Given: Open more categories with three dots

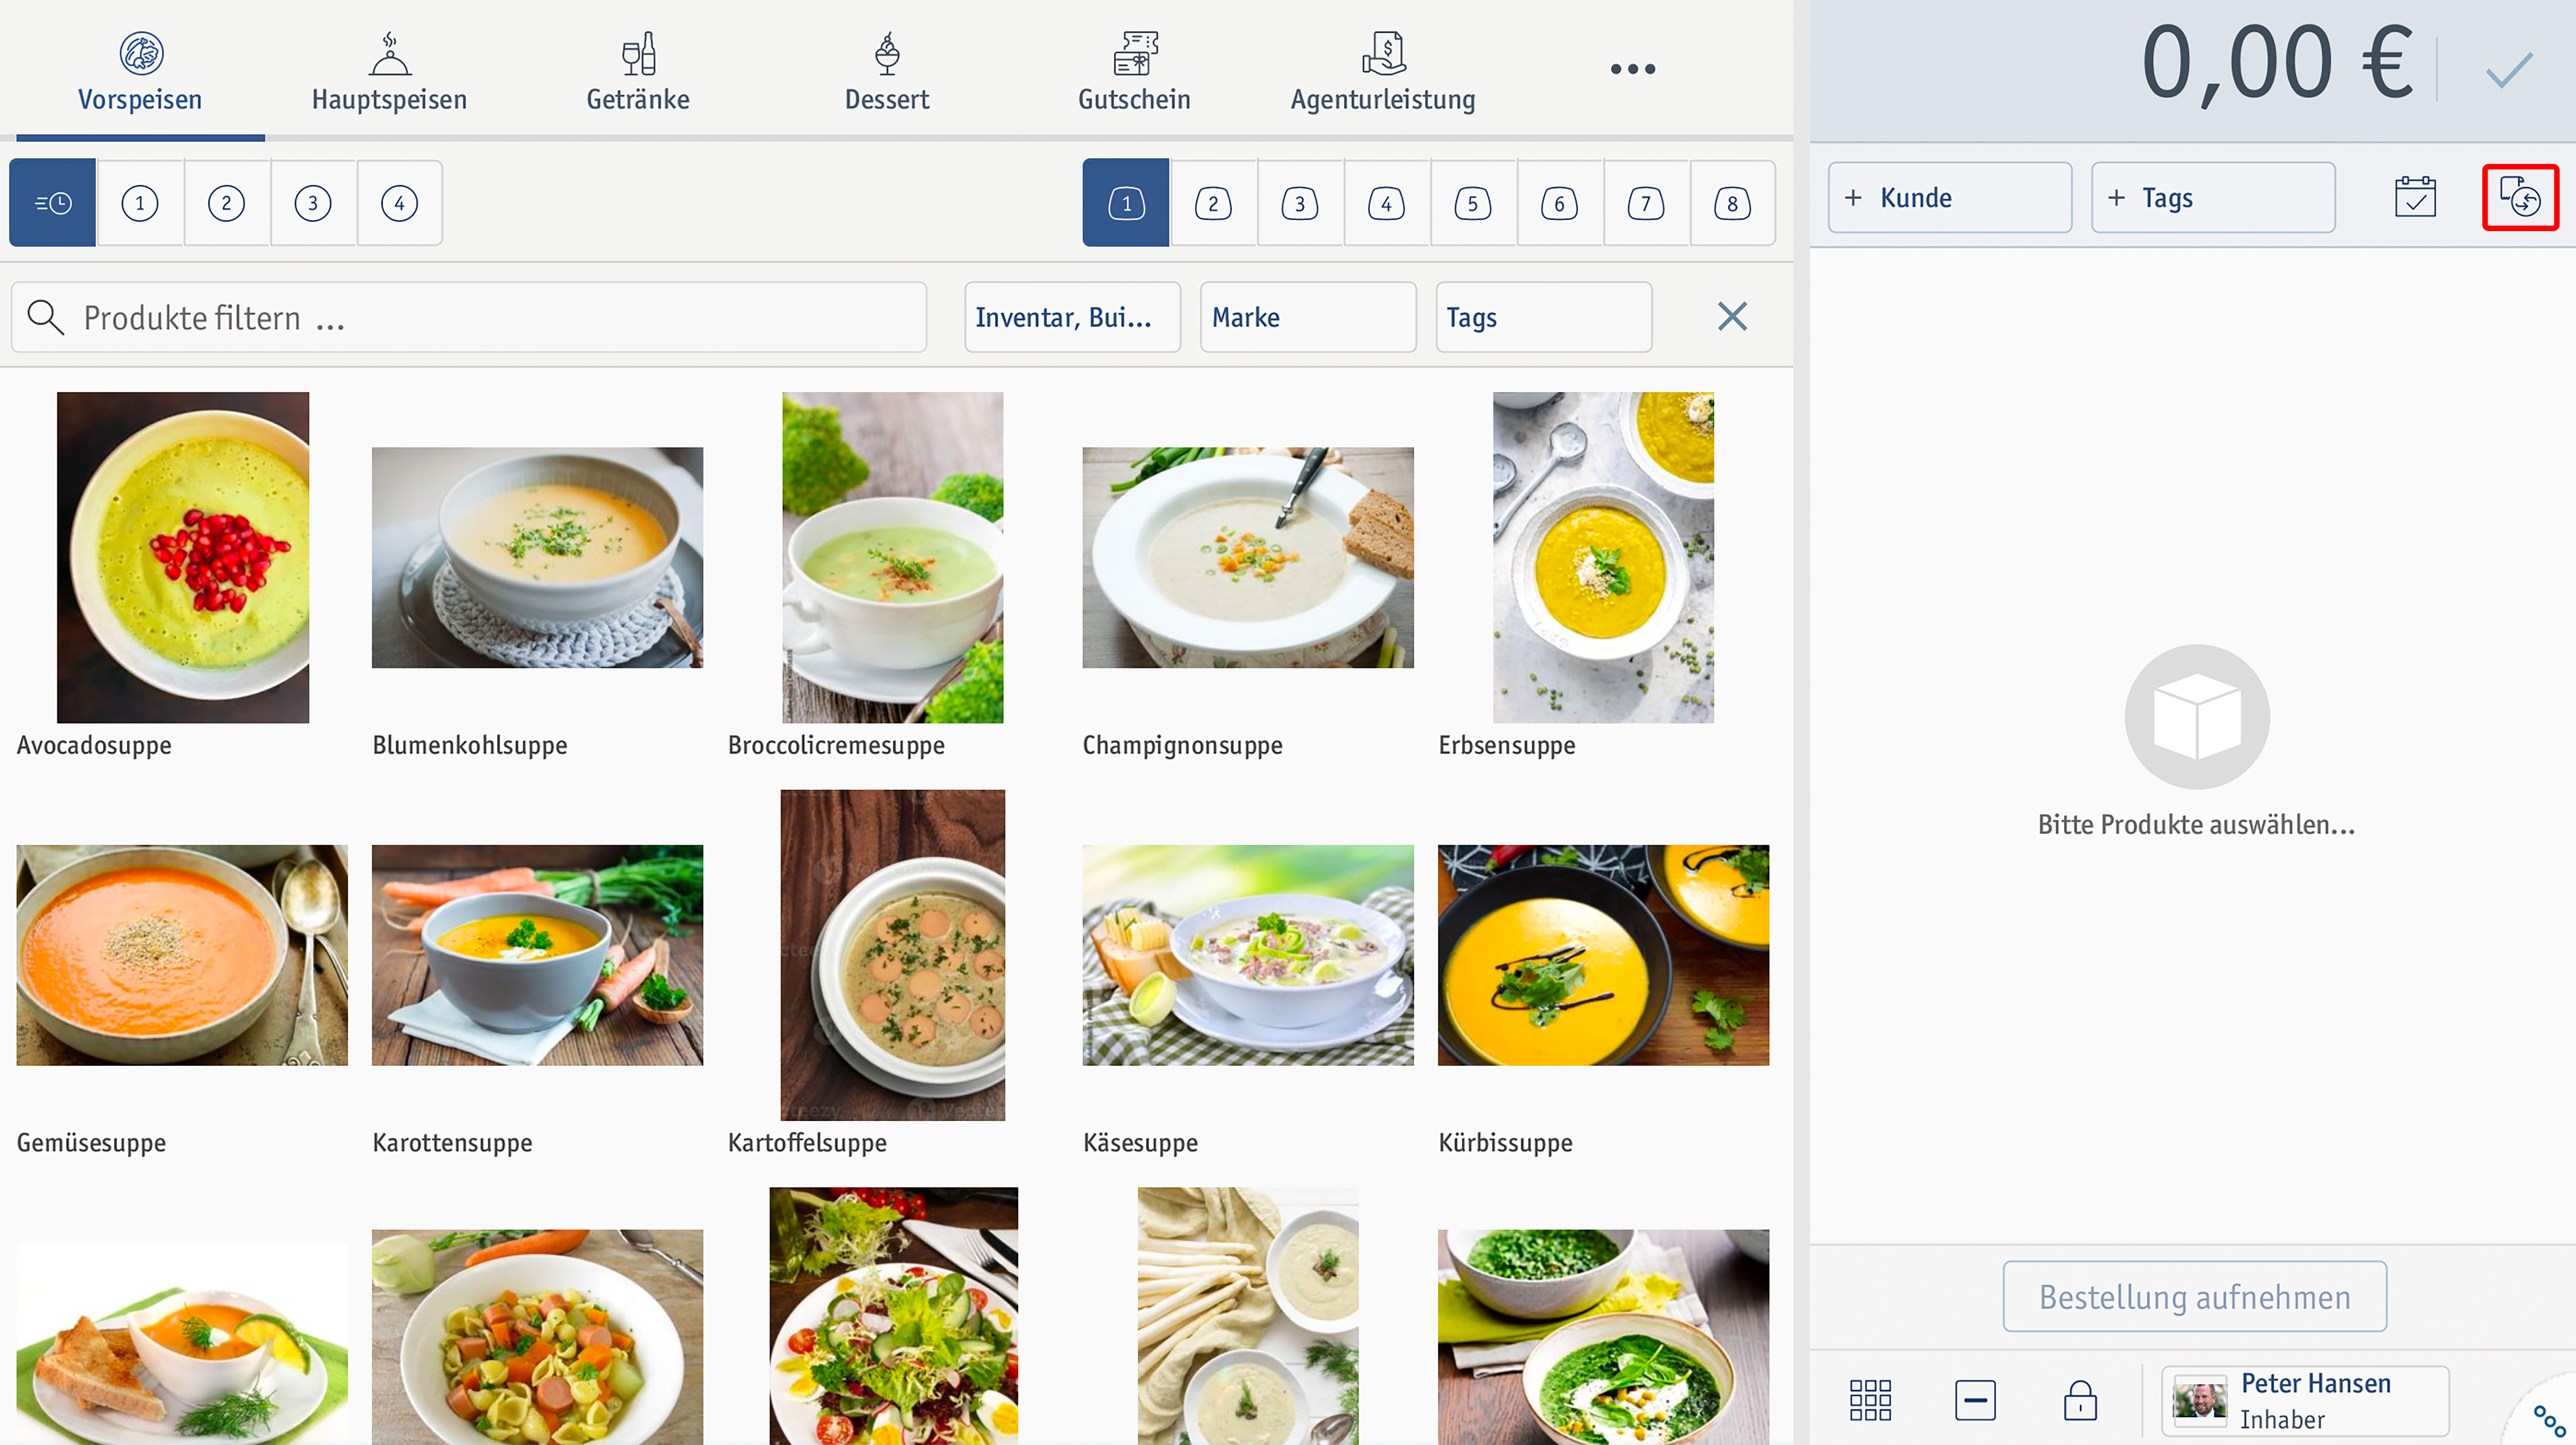Looking at the screenshot, I should (1632, 69).
